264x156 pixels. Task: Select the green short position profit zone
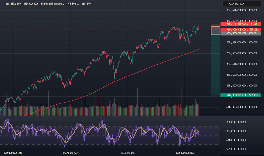point(215,65)
